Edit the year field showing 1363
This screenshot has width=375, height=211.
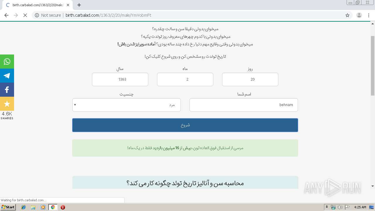[120, 79]
